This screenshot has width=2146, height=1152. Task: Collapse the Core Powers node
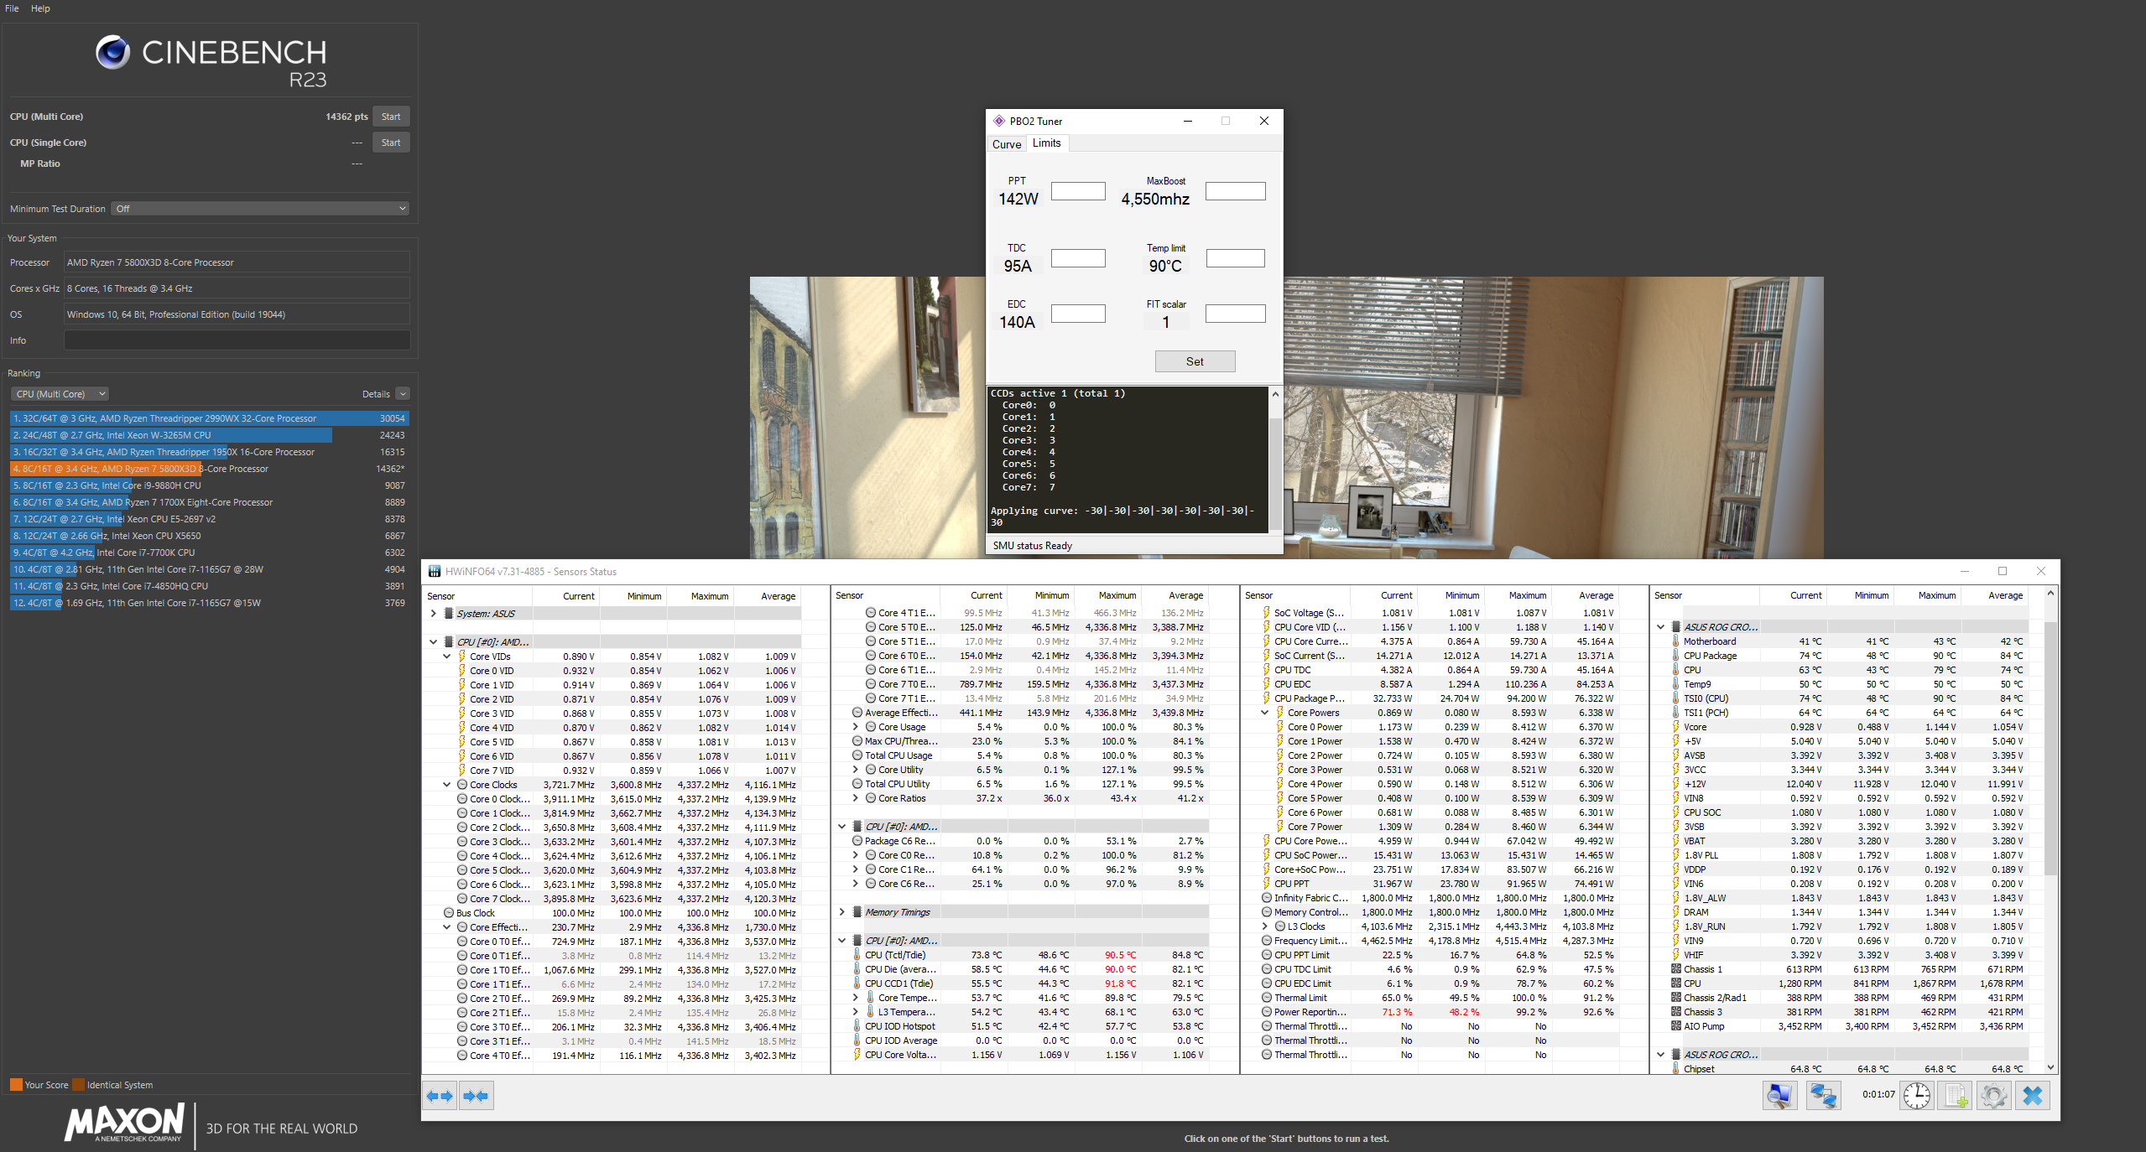click(1265, 713)
